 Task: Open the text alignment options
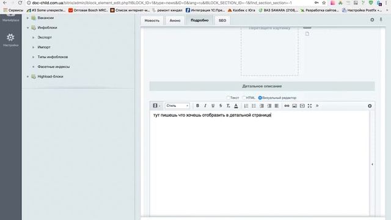coord(277,106)
